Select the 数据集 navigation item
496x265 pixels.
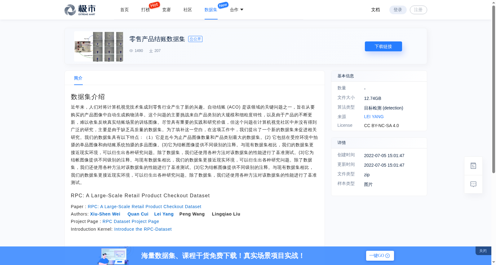point(211,10)
